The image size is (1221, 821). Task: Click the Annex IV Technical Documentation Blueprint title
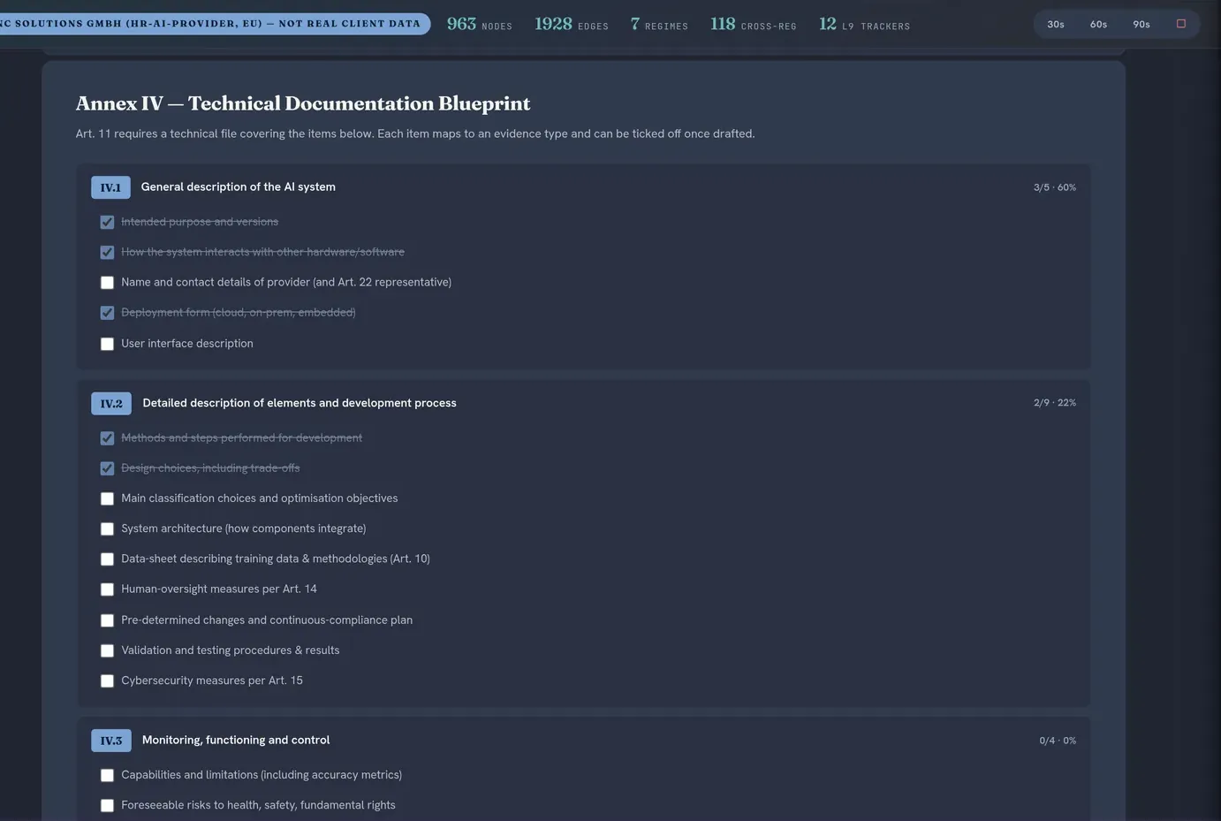click(x=303, y=103)
